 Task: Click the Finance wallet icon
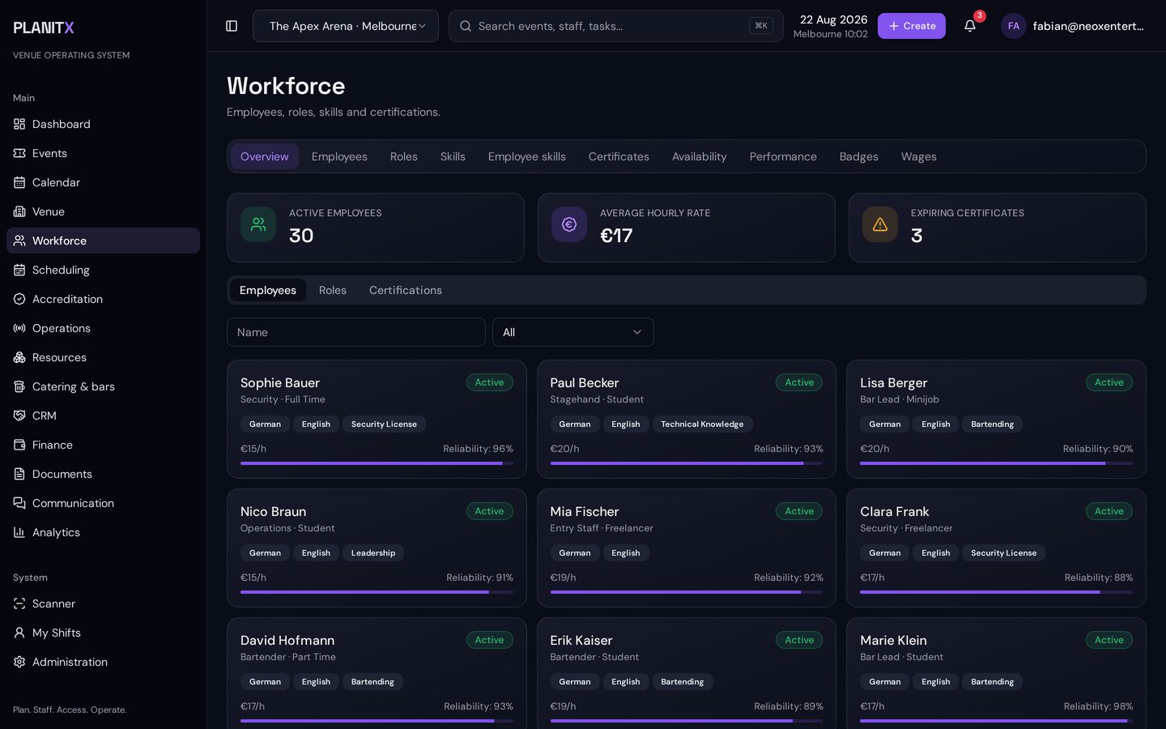tap(19, 445)
